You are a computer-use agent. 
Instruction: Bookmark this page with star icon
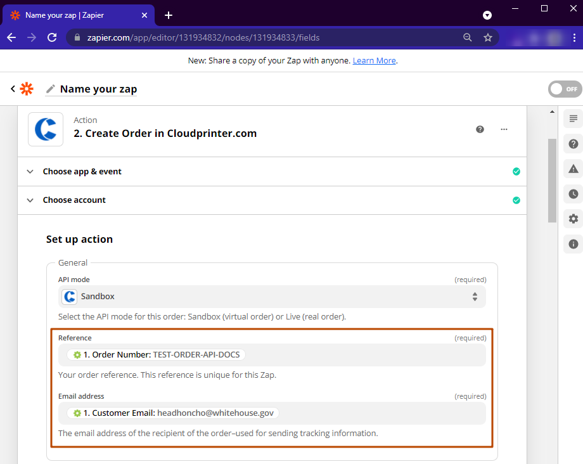pyautogui.click(x=488, y=37)
